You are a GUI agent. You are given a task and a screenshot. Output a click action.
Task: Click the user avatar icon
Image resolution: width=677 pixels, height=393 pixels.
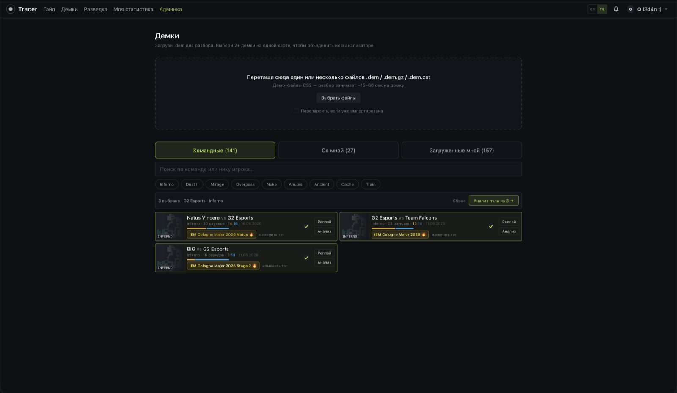(630, 9)
